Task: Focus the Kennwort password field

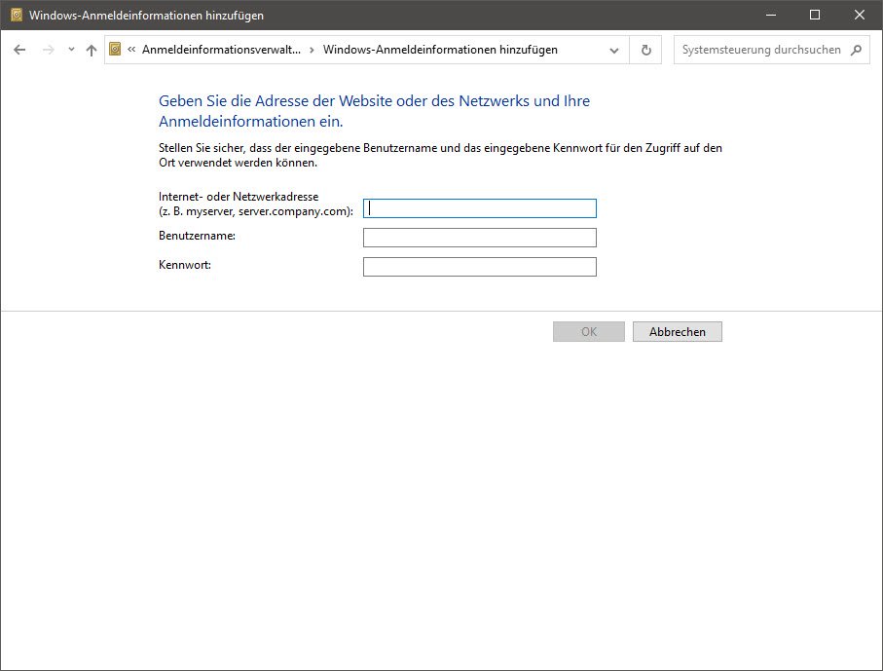Action: 480,267
